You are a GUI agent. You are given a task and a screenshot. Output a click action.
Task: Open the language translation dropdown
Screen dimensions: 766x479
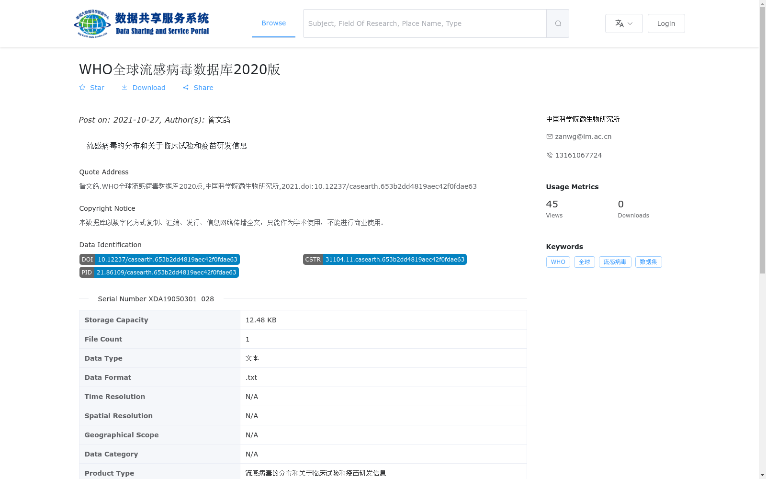624,23
